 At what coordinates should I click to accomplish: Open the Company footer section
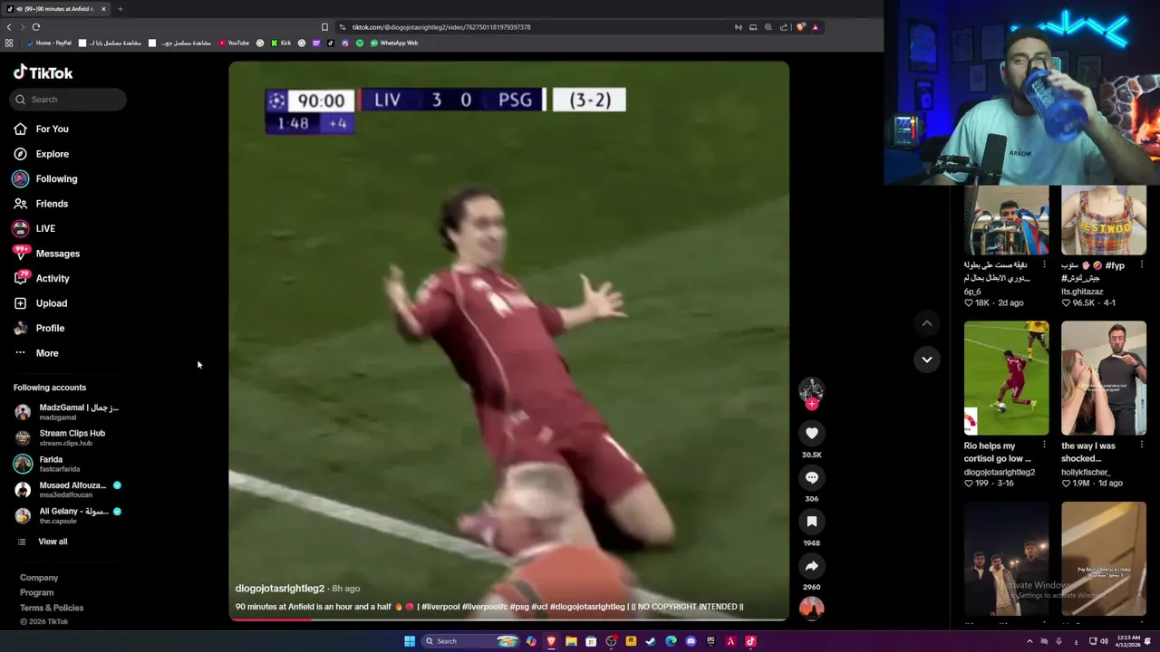[x=39, y=578]
